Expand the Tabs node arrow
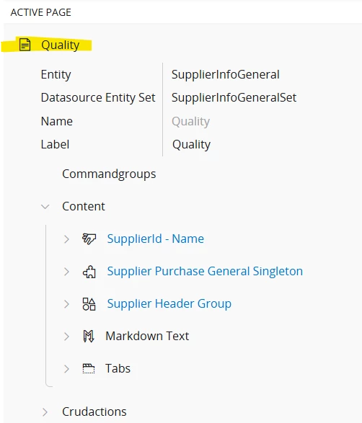The width and height of the screenshot is (362, 423). point(66,369)
